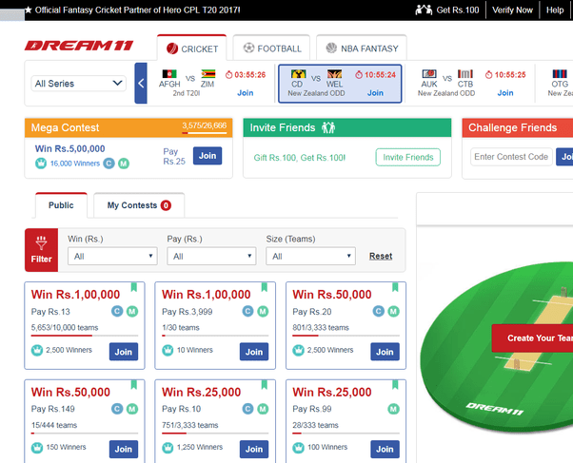
Task: Click the Mega Contest progress bar 3,575/26,666
Action: click(205, 133)
